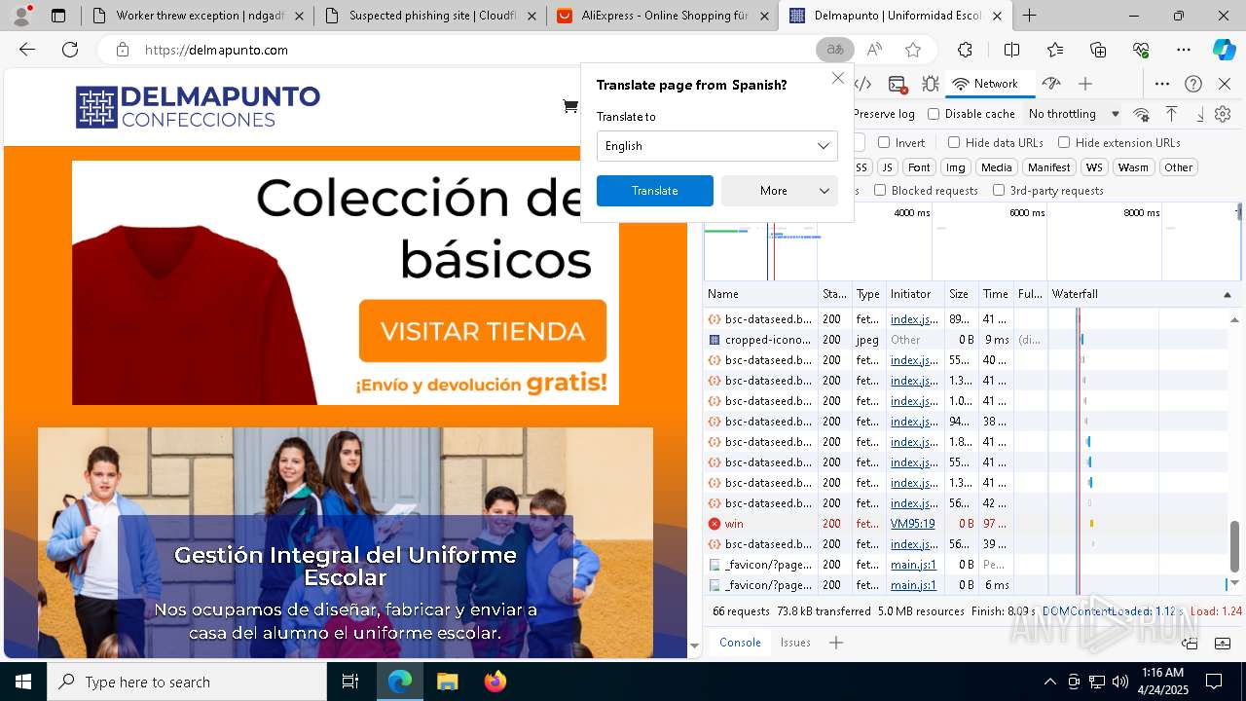The height and width of the screenshot is (701, 1246).
Task: Filter requests by Media type
Action: coord(996,167)
